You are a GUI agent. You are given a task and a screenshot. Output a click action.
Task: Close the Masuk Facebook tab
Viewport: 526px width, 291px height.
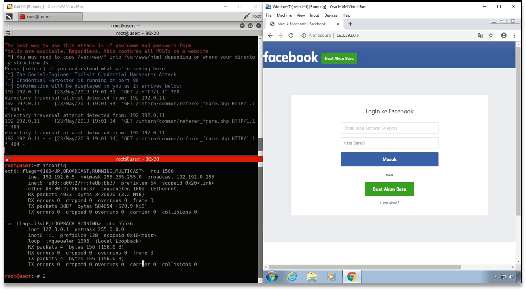point(338,24)
